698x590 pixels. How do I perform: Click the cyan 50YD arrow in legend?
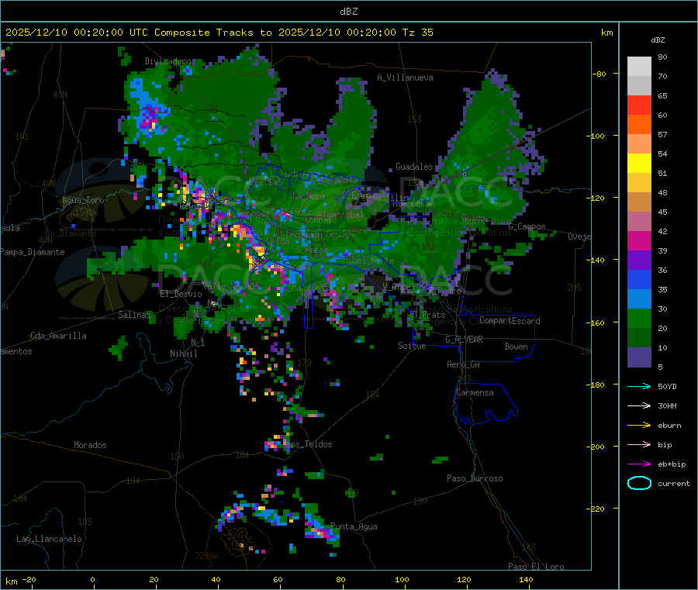639,386
